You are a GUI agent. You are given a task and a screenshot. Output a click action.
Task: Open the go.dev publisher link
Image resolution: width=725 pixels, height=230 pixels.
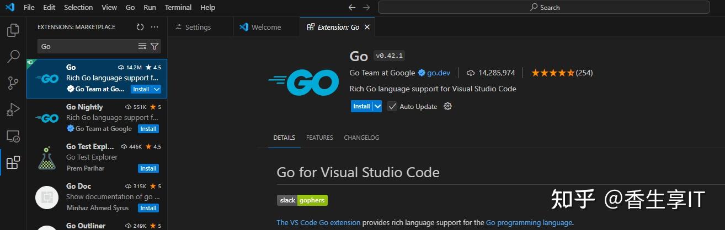[x=439, y=73]
